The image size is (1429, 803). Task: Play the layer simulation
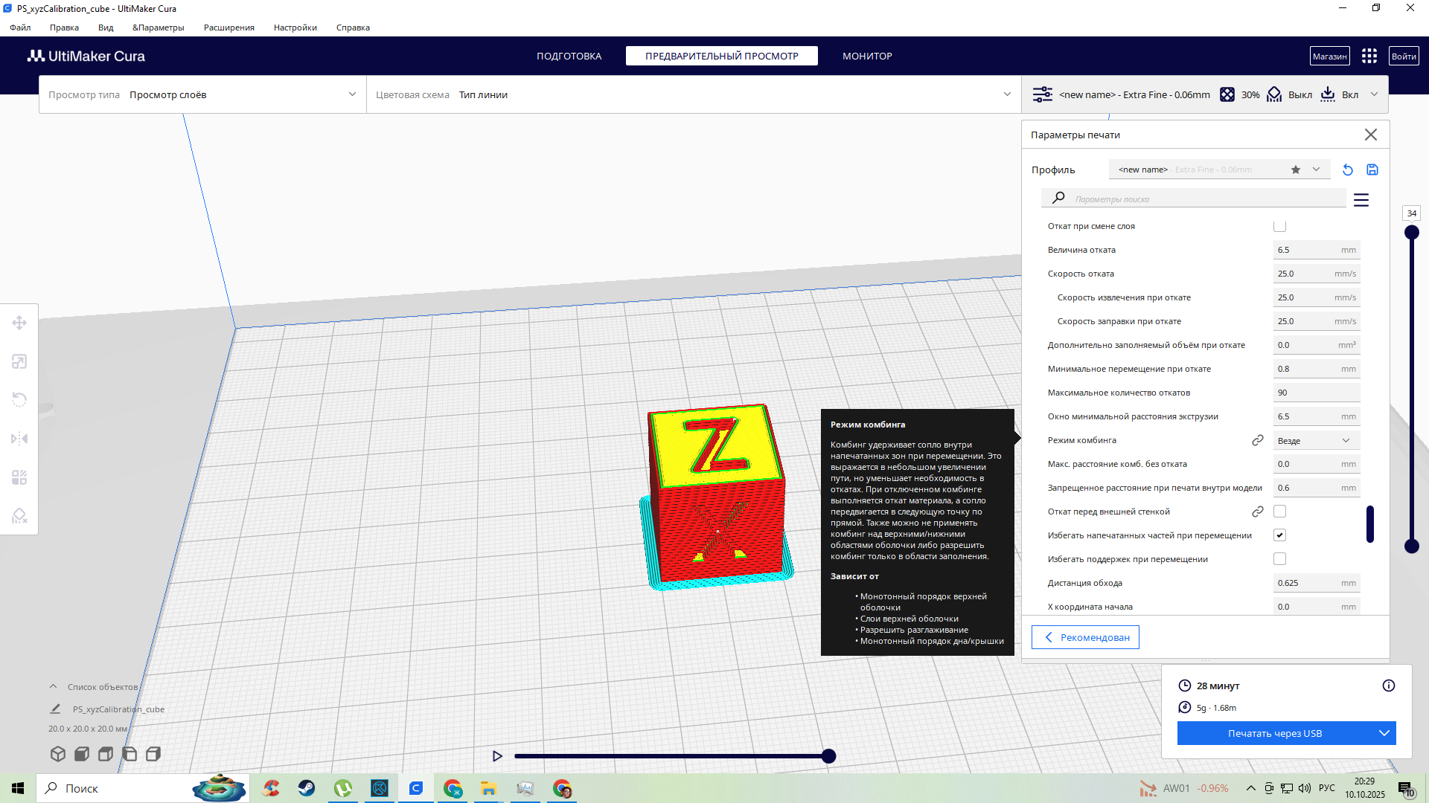(x=497, y=756)
